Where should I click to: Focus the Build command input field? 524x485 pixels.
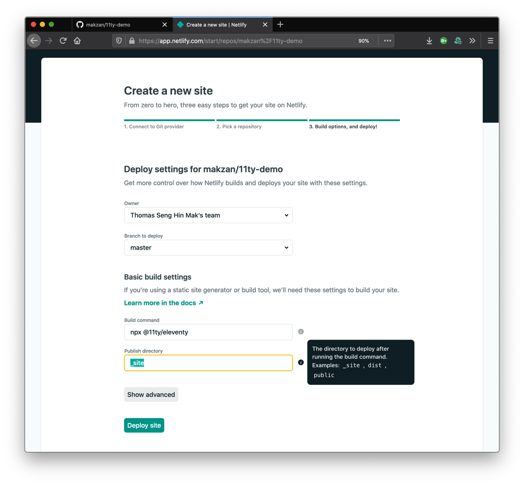point(208,332)
